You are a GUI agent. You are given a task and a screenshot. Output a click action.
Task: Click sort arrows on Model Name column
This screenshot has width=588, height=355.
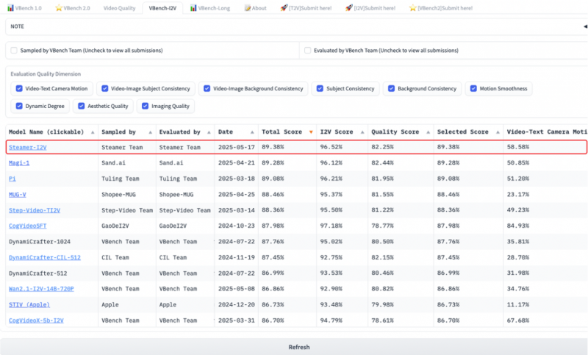coord(92,132)
